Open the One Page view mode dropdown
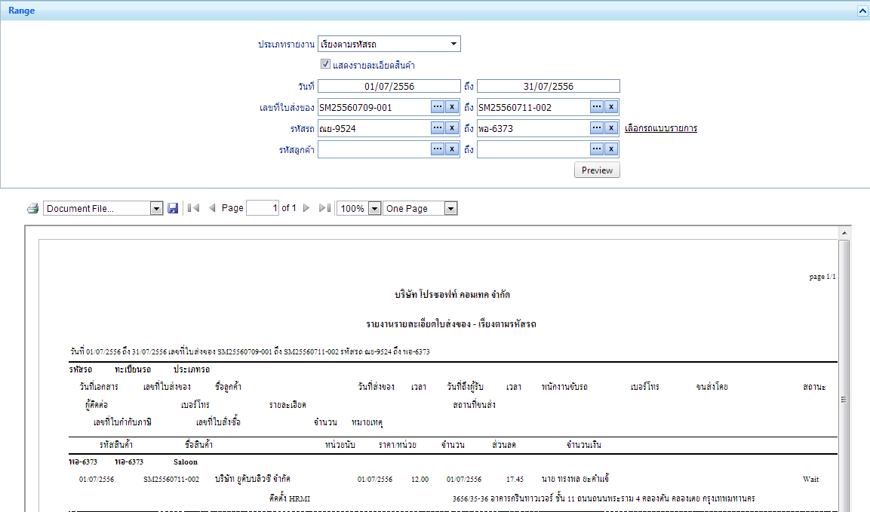 pos(451,209)
